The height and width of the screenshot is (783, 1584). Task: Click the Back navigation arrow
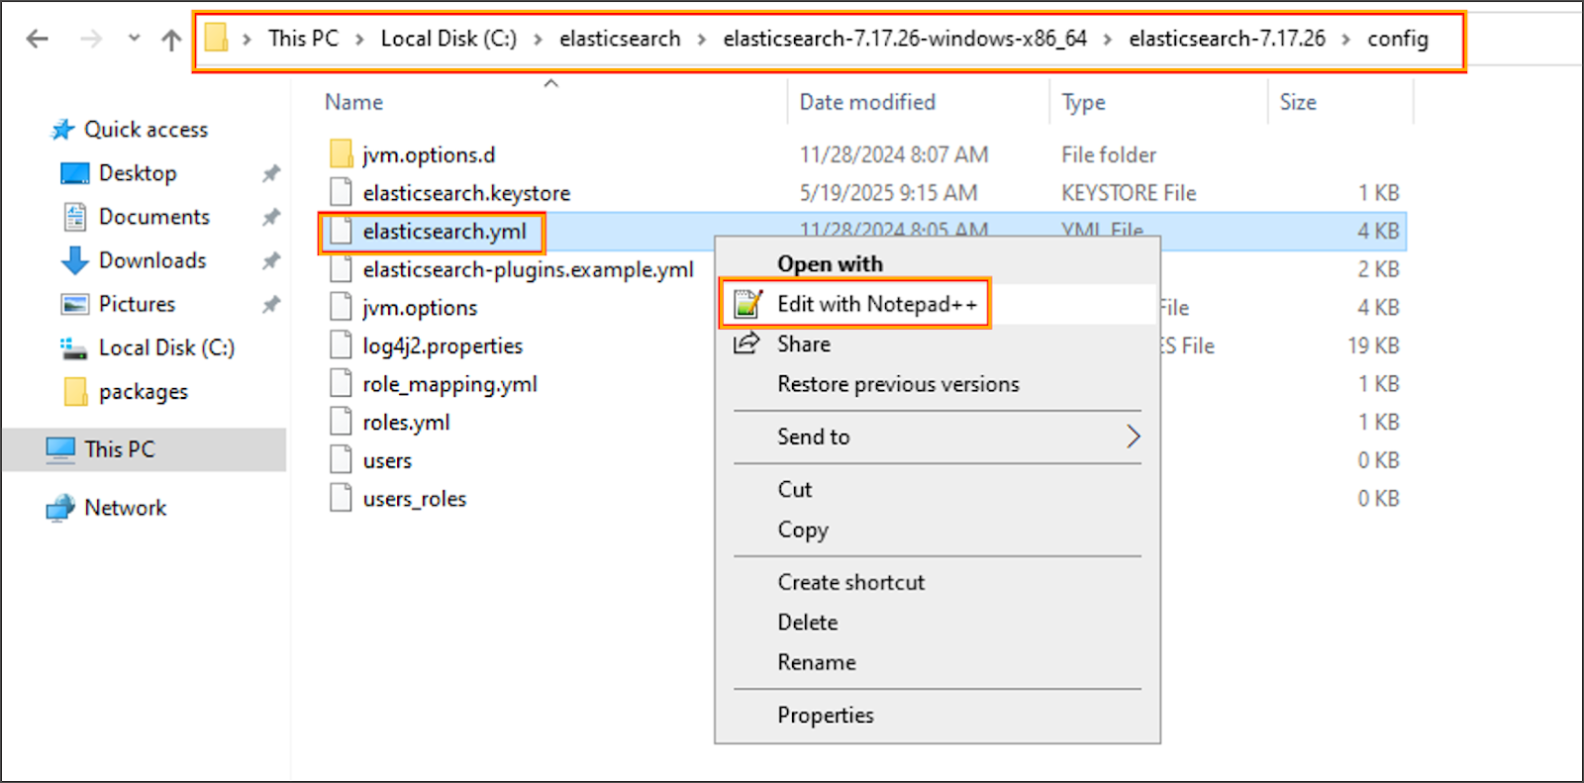pyautogui.click(x=38, y=39)
